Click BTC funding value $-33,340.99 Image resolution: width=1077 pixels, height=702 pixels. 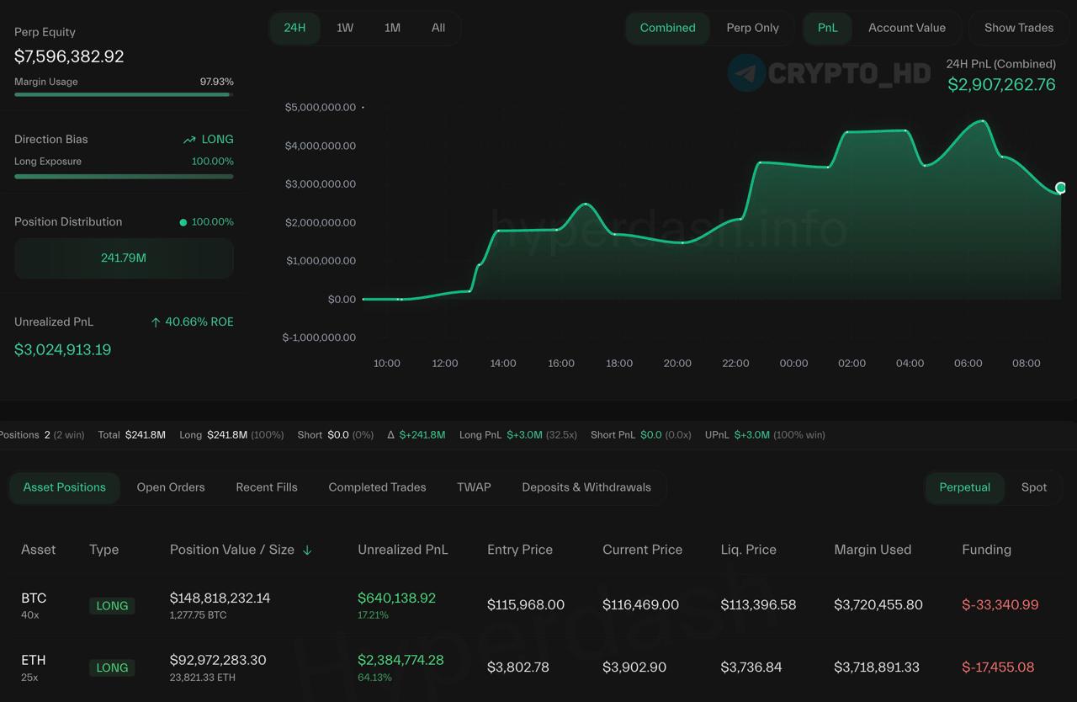pyautogui.click(x=1000, y=605)
